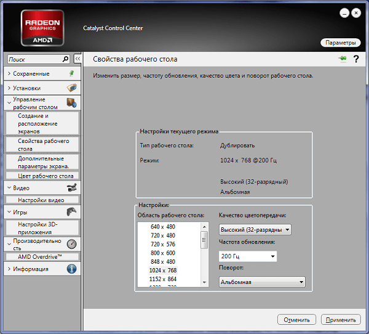Open Дополнительные параметры экрана page
Screen dimensions: 369x334
tap(42, 162)
